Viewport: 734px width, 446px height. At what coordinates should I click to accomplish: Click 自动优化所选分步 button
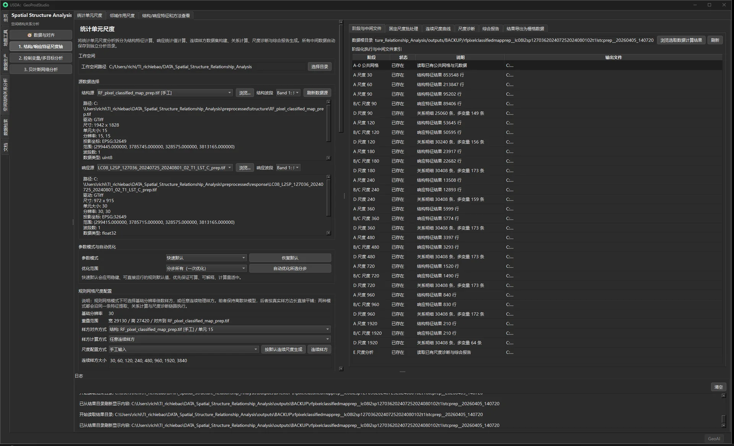[x=290, y=268]
